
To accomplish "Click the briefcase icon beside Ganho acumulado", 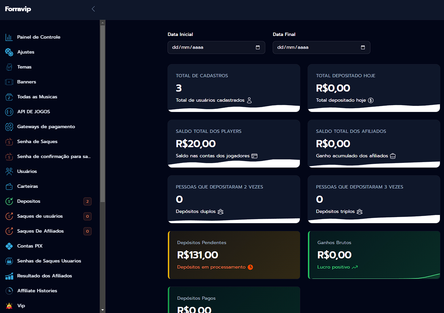I will pos(393,156).
